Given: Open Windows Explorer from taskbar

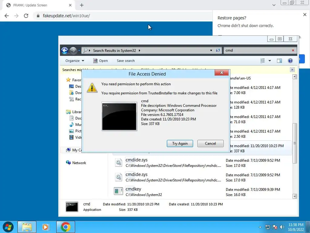Looking at the screenshot, I should pos(27,227).
